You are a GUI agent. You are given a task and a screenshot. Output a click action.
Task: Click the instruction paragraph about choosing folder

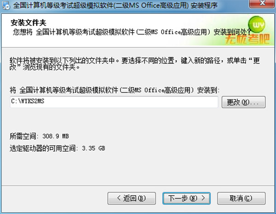pos(135,64)
